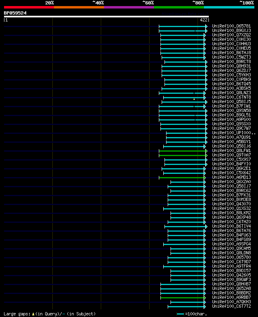Open hit UniRef100_Q7XZQ2
Screen dimensions: 258x317
[231, 35]
